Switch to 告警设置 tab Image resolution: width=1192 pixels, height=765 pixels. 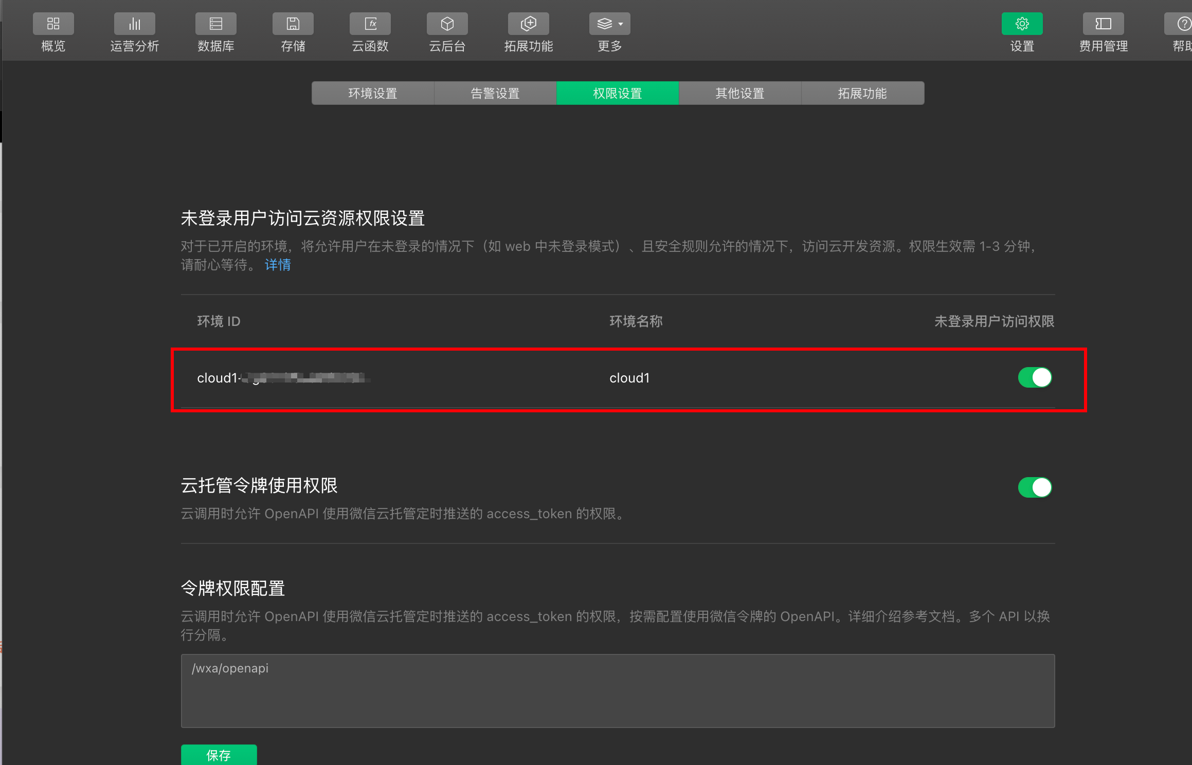pos(495,94)
